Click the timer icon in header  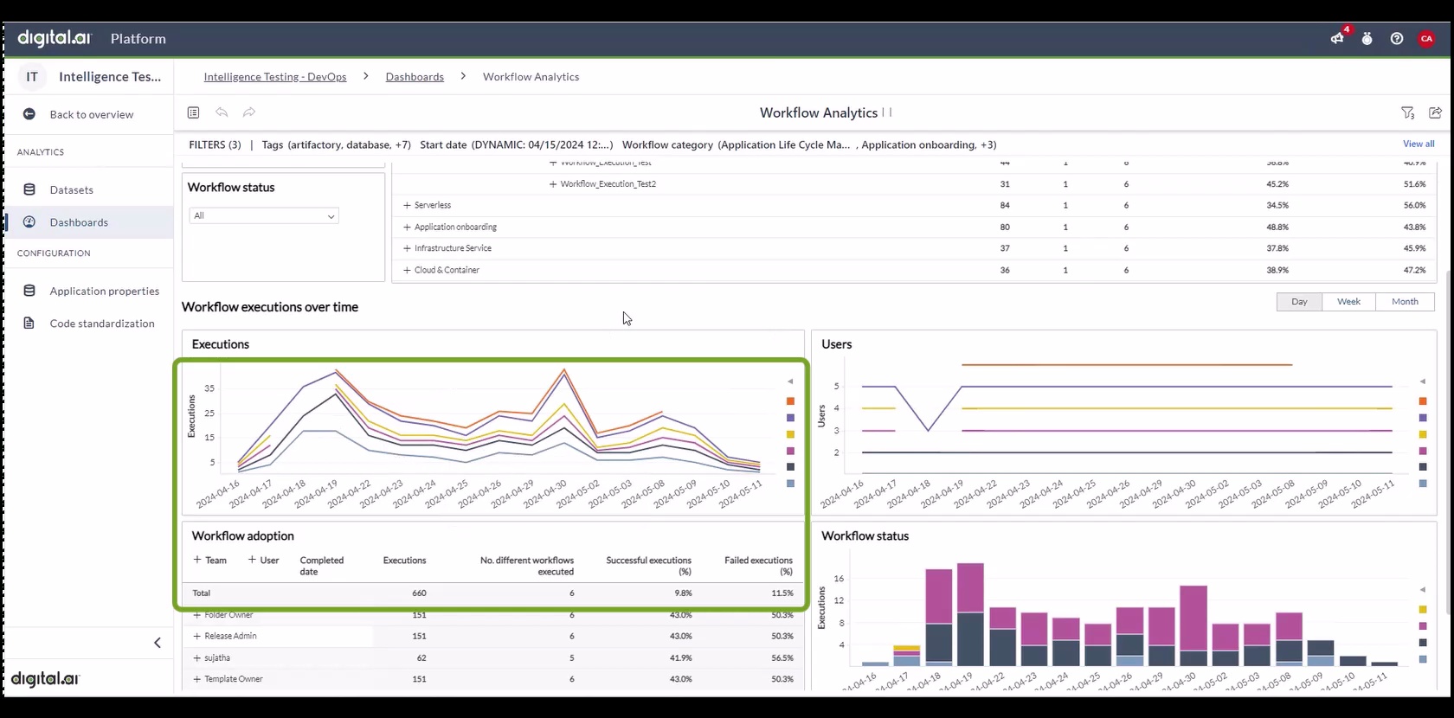coord(1367,38)
